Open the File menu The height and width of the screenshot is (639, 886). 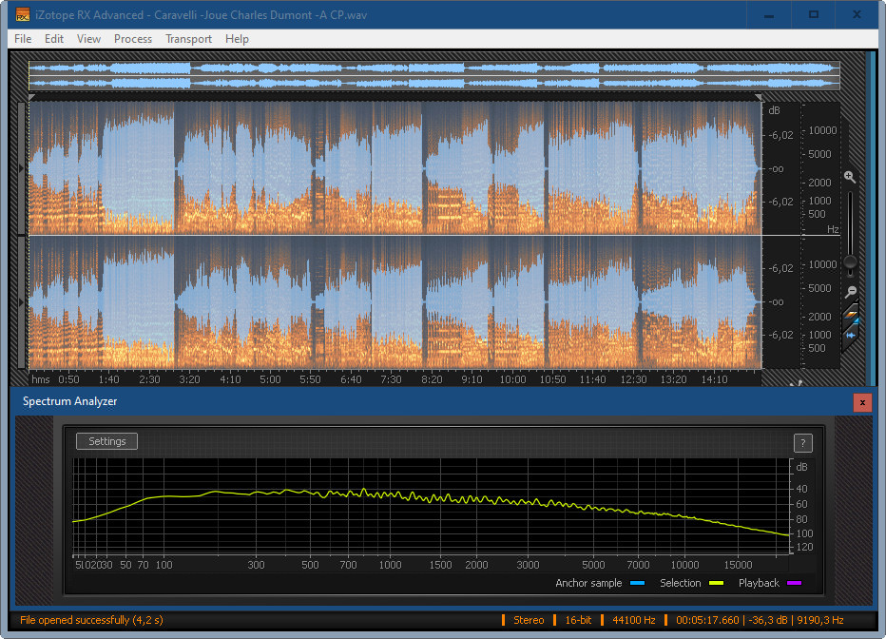click(23, 39)
